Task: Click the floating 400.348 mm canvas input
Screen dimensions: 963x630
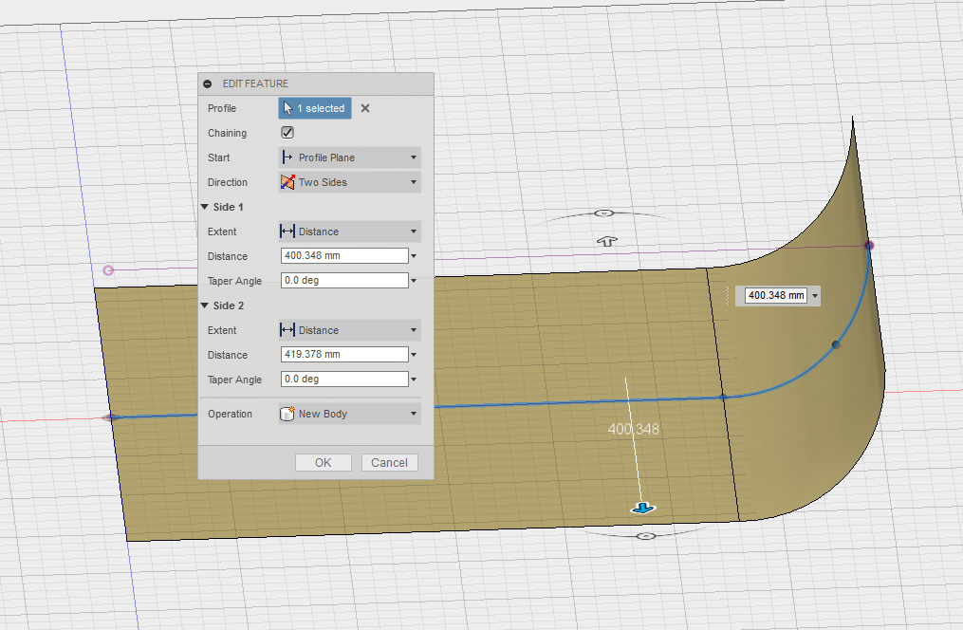Action: coord(775,295)
